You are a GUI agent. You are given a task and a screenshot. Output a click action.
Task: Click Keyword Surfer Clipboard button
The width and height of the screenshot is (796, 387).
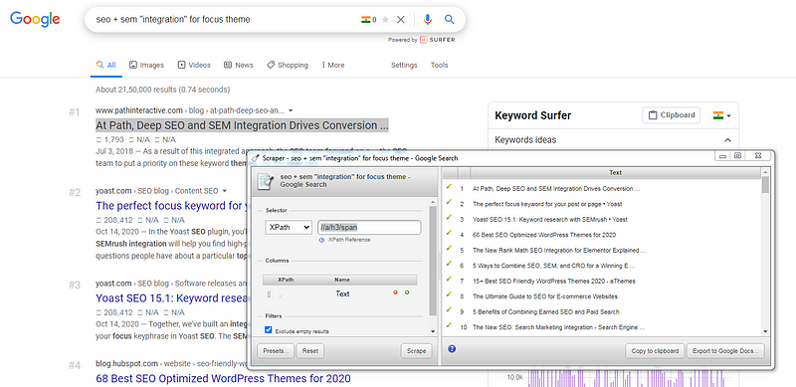click(671, 115)
